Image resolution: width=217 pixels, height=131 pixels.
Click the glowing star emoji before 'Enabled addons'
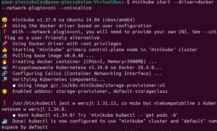click(x=4, y=91)
